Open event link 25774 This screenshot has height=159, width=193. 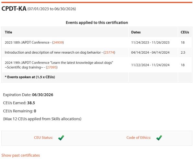(109, 52)
